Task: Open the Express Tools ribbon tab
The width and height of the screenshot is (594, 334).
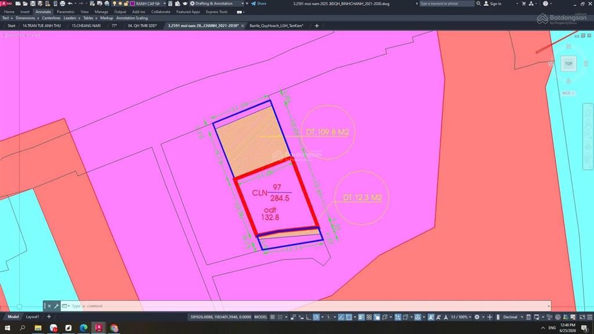Action: (x=217, y=12)
